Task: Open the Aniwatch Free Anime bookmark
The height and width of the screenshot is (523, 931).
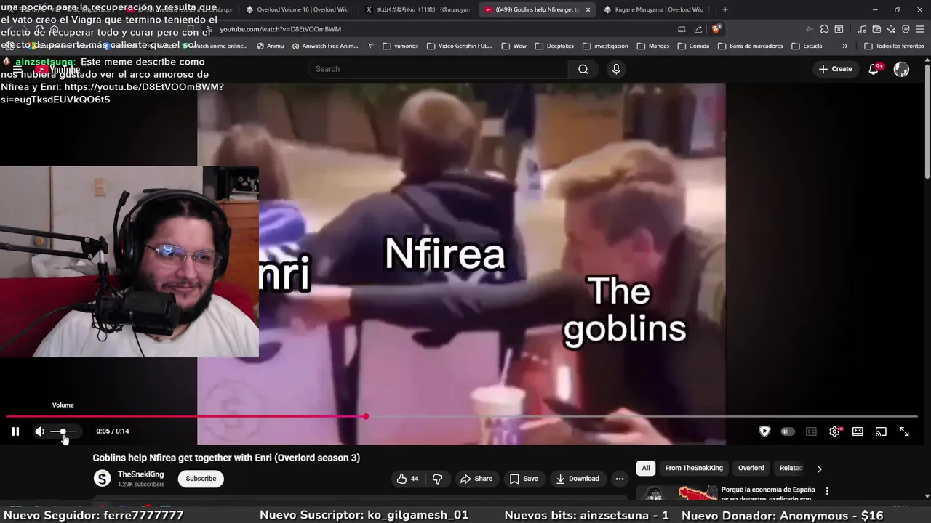Action: (325, 46)
